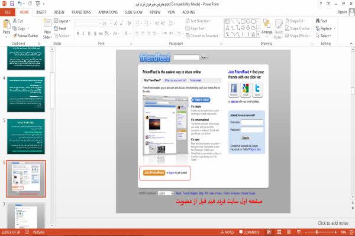The image size is (355, 236).
Task: Click the Convert to SmartArt button
Action: tap(202, 35)
